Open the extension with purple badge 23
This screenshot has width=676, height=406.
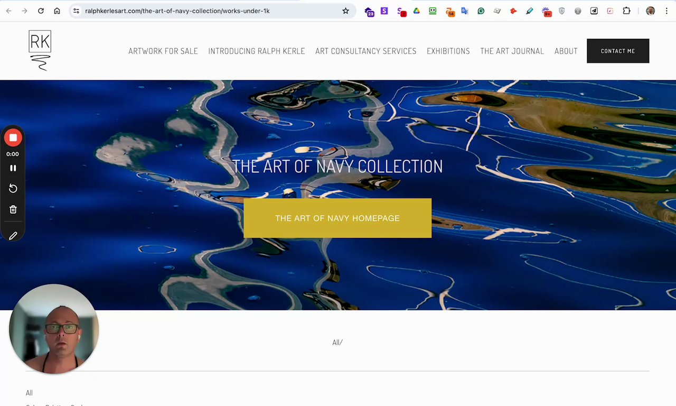coord(369,11)
